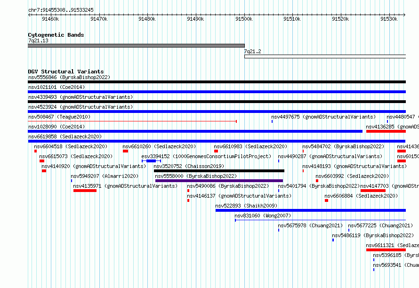Click the red nsv4147703 variant bar

pyautogui.click(x=373, y=191)
